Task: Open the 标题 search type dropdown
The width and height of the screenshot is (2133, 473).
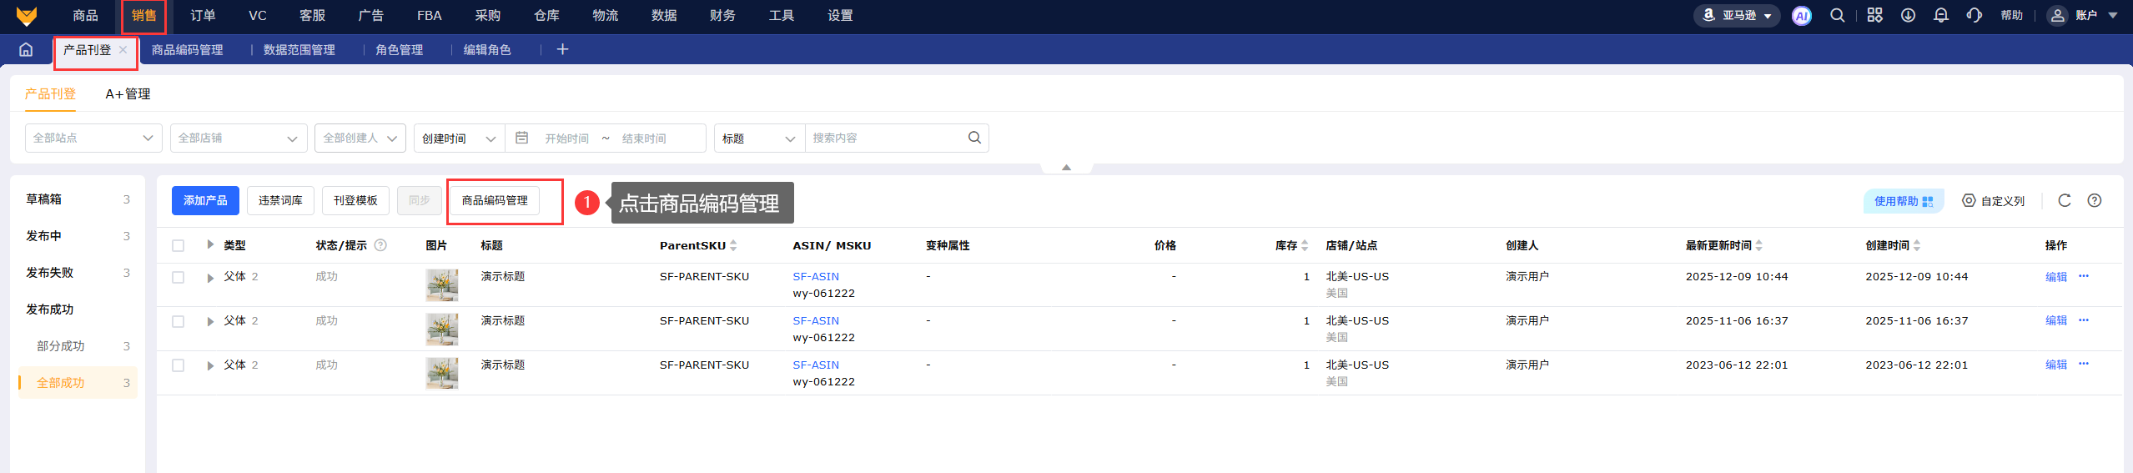Action: pyautogui.click(x=759, y=138)
